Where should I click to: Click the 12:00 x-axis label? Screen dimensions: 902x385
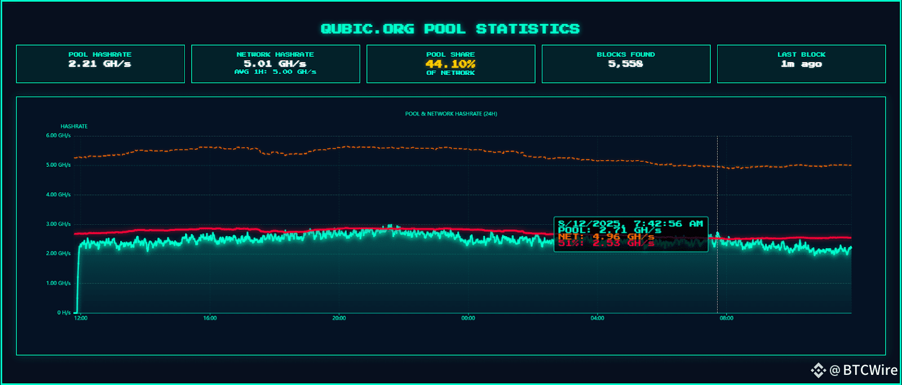81,318
